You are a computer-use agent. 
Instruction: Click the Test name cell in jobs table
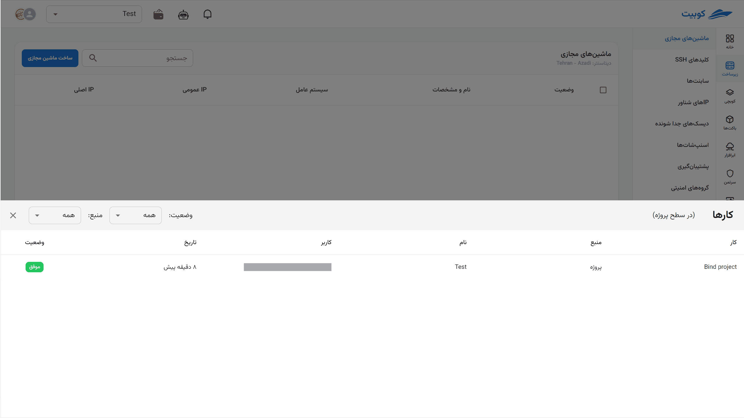pyautogui.click(x=461, y=267)
